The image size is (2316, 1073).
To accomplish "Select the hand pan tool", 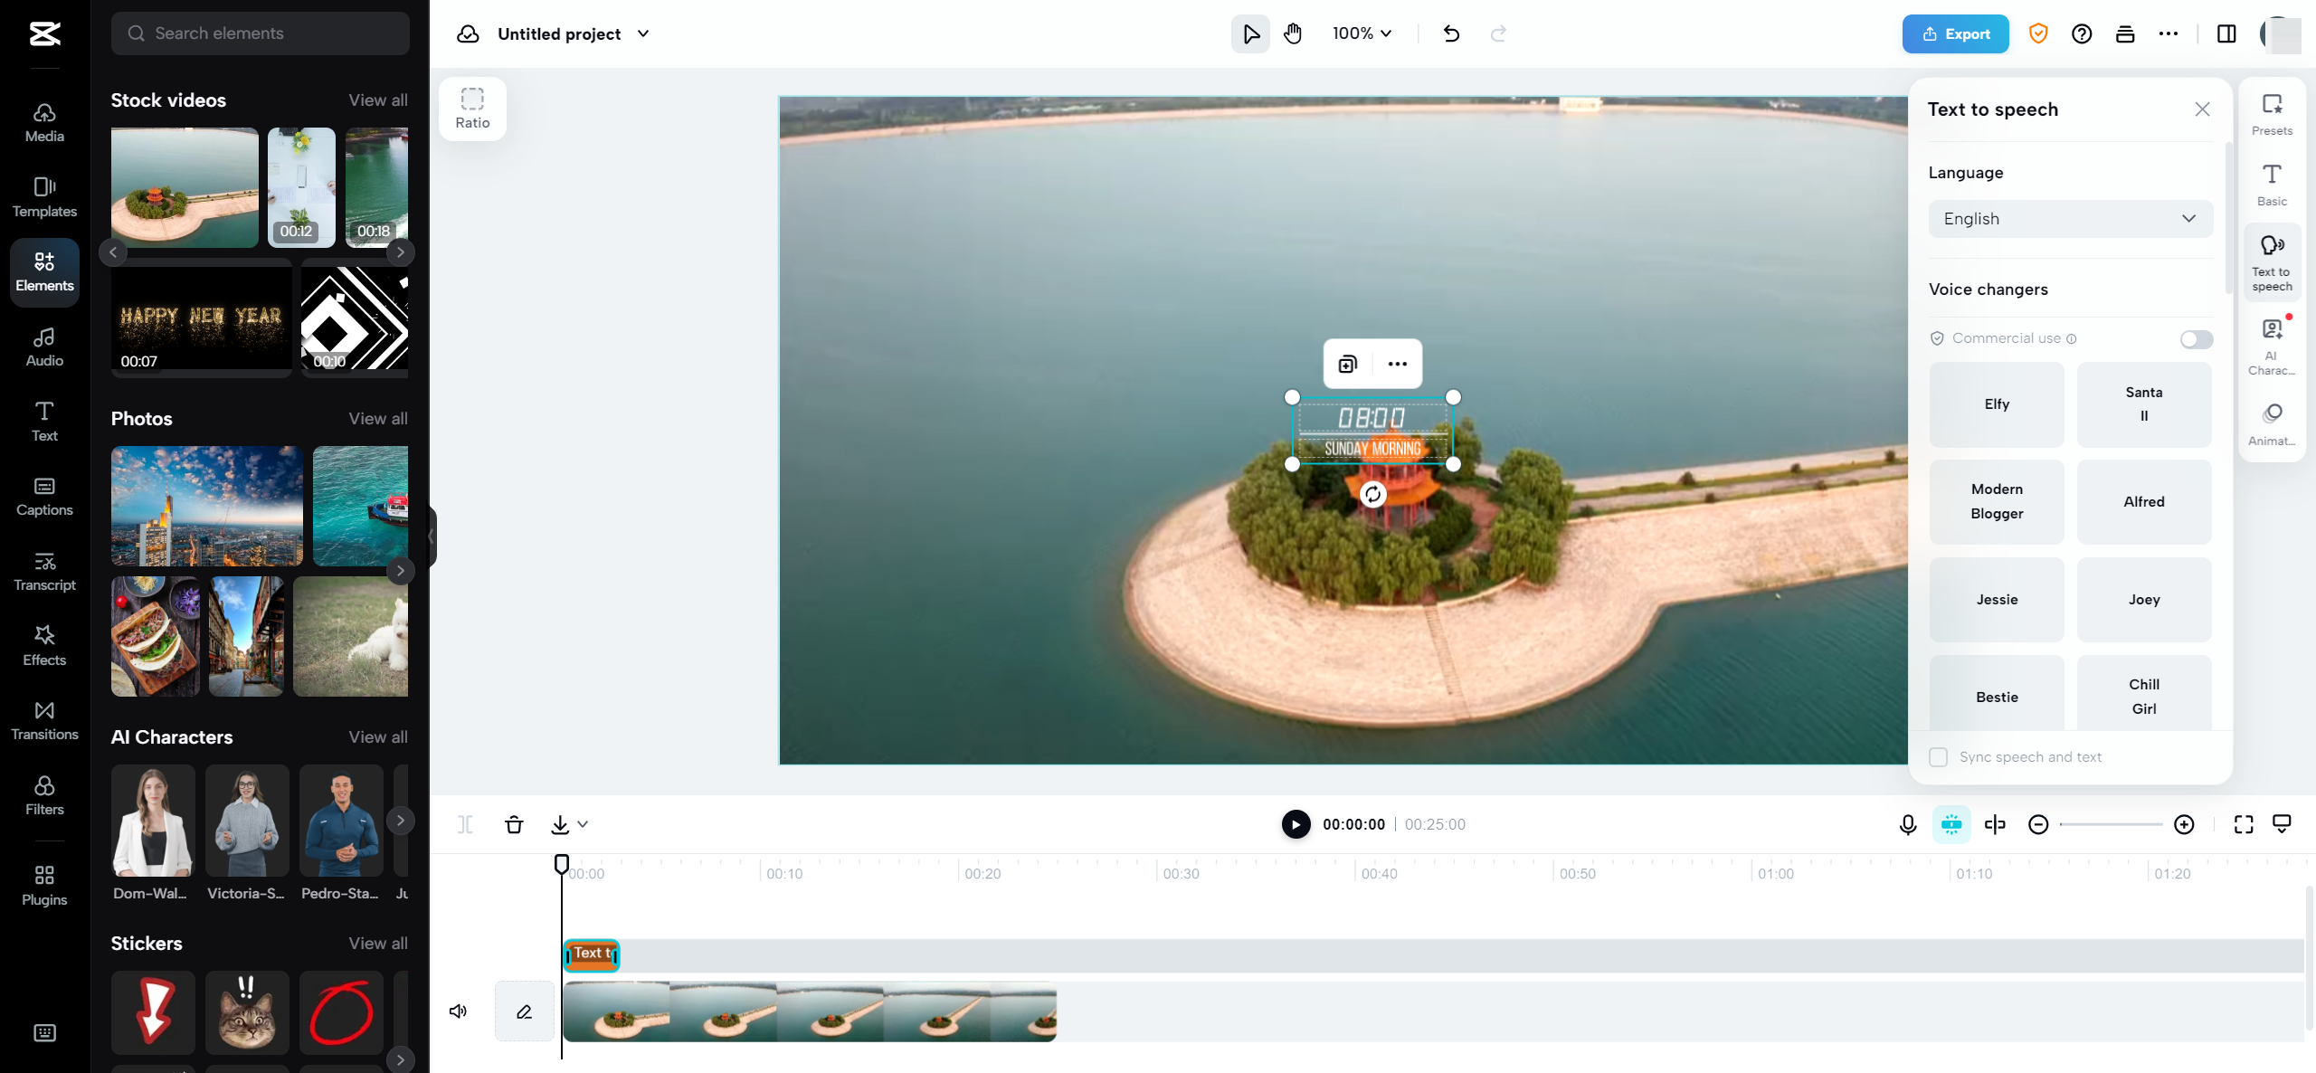I will point(1293,33).
